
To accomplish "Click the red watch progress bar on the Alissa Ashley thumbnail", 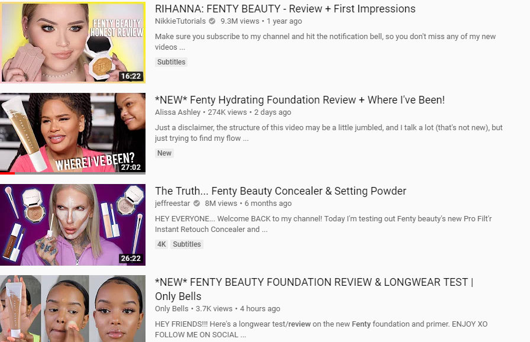I will [x=8, y=173].
